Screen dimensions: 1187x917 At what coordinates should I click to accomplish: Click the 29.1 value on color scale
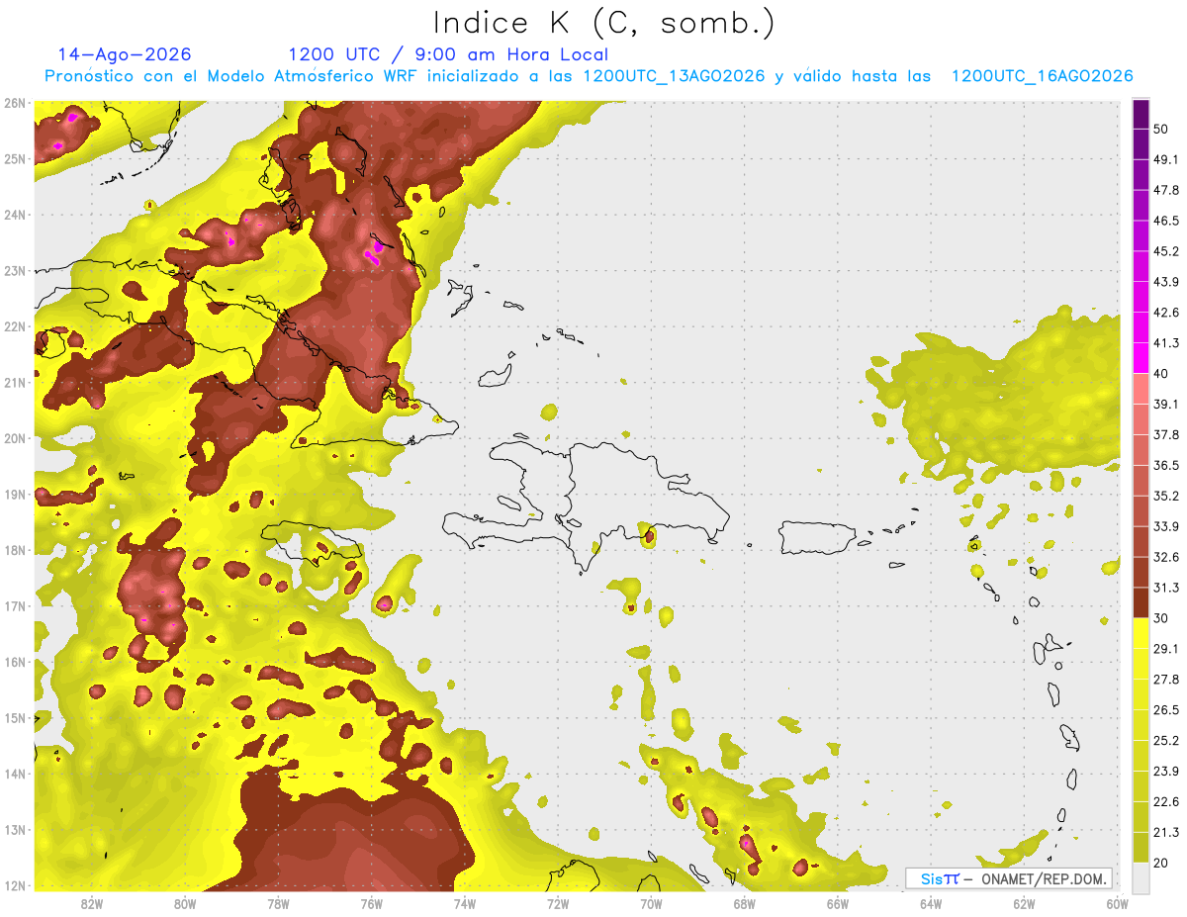tap(1165, 649)
